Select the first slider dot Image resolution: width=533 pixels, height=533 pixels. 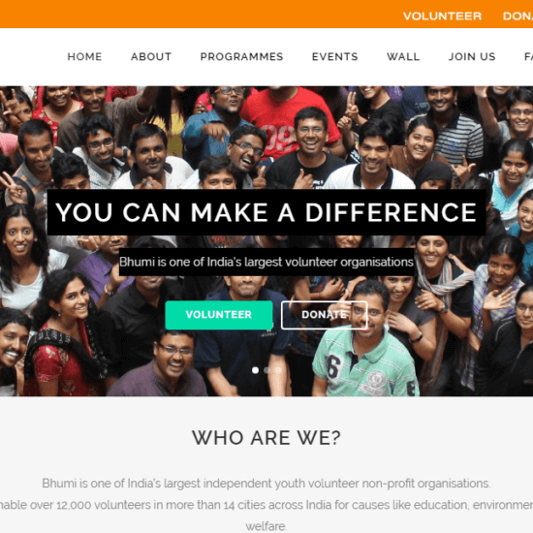255,370
